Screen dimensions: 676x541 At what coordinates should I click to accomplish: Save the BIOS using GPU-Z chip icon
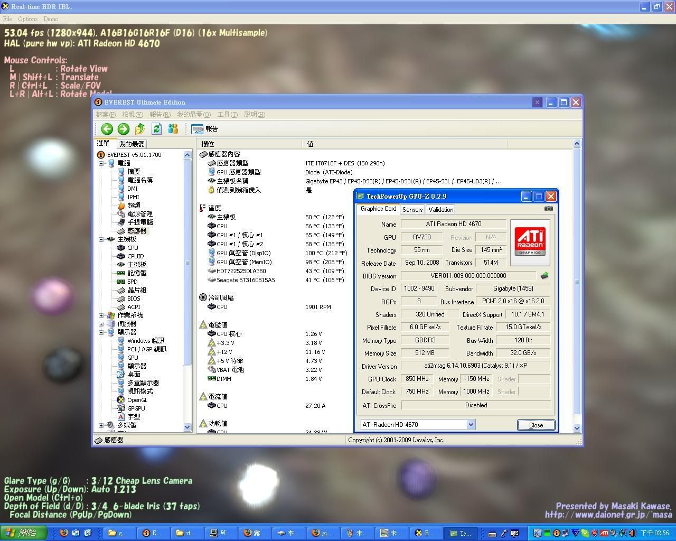544,276
